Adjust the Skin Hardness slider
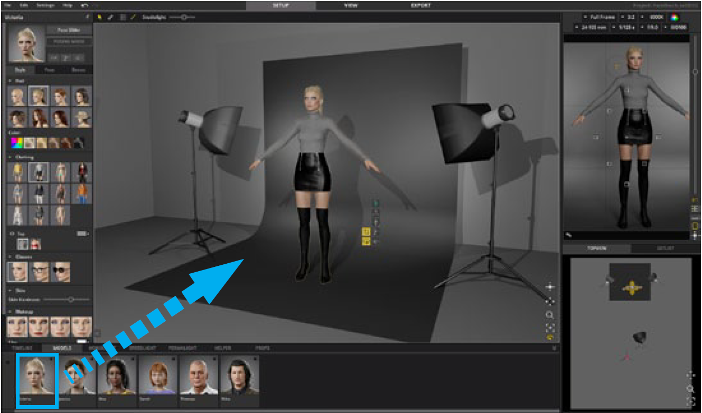702x413 pixels. [71, 300]
